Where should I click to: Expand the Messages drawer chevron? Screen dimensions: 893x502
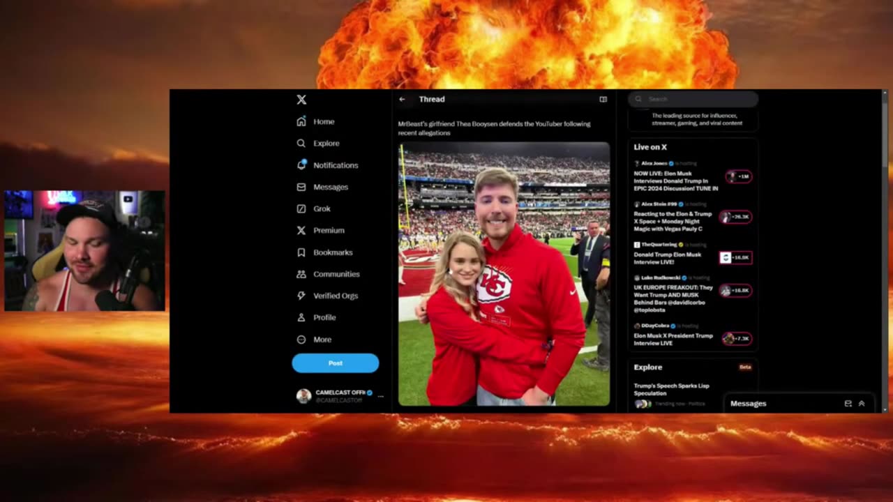[x=862, y=404]
